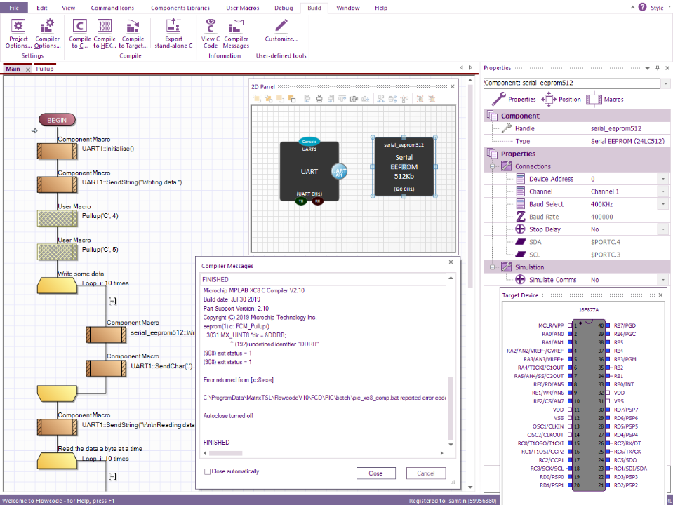Open the Stop Delay dropdown

pyautogui.click(x=663, y=229)
